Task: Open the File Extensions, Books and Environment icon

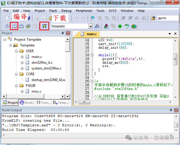Action: [x=106, y=26]
